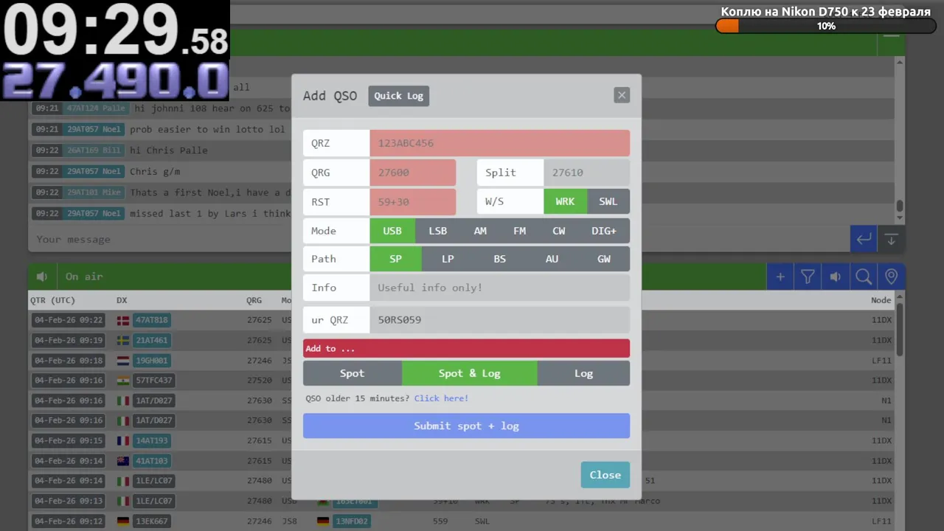Toggle the sound speaker icon in toolbar
This screenshot has width=944, height=531.
(x=836, y=277)
